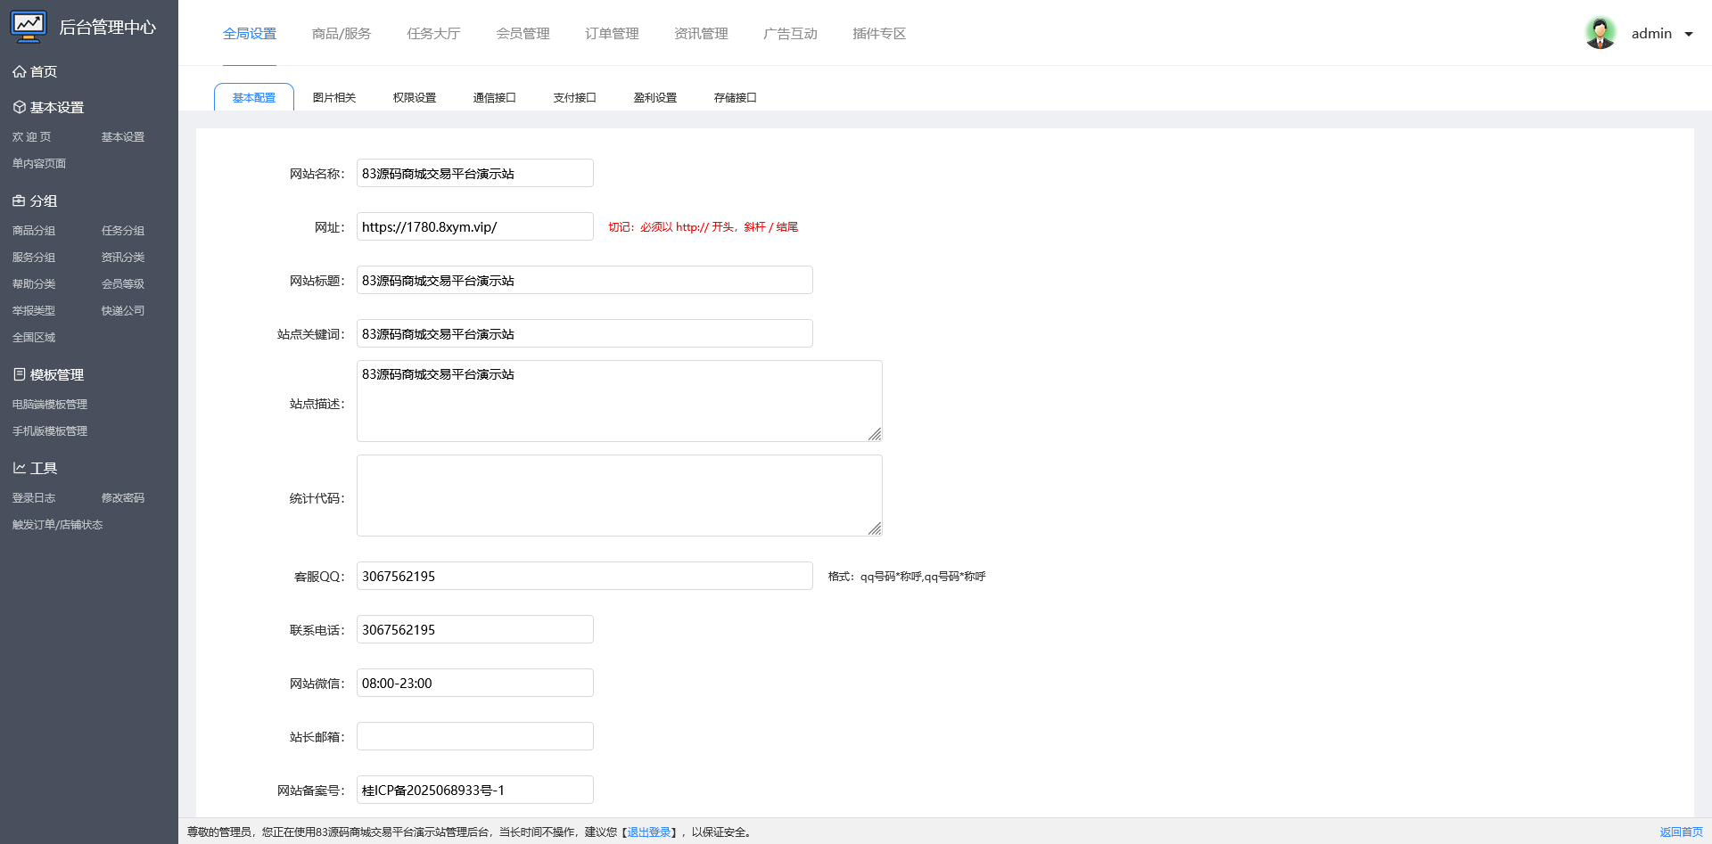
Task: Open 全国区域 in the sidebar
Action: [x=34, y=338]
